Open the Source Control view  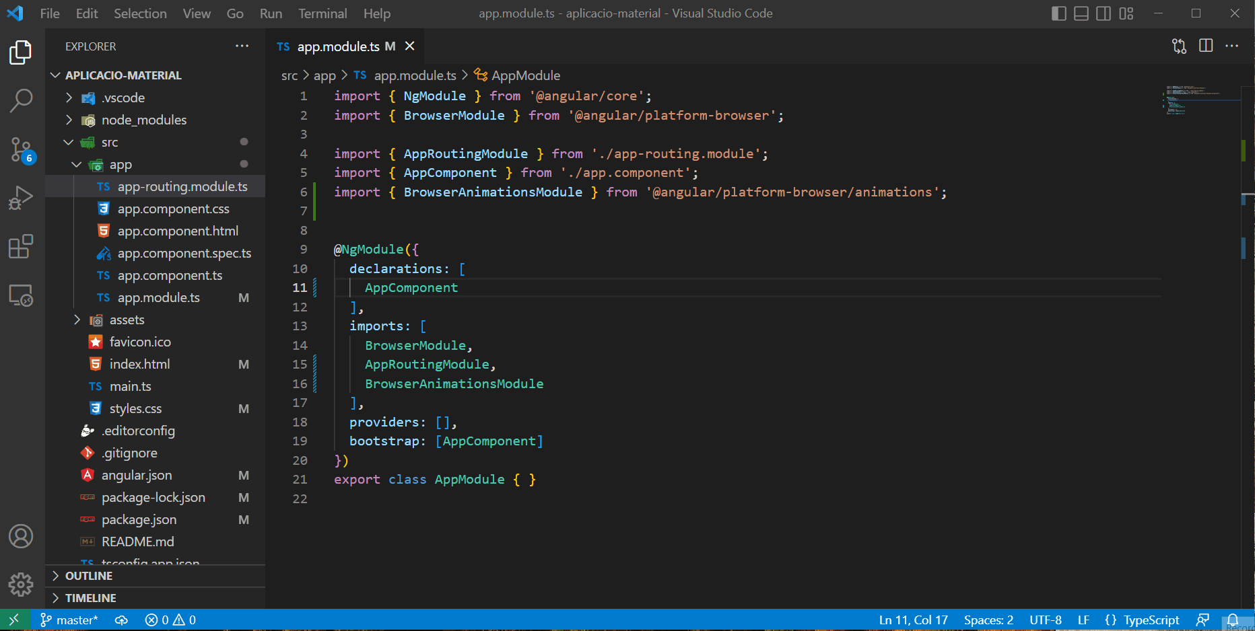[x=21, y=149]
